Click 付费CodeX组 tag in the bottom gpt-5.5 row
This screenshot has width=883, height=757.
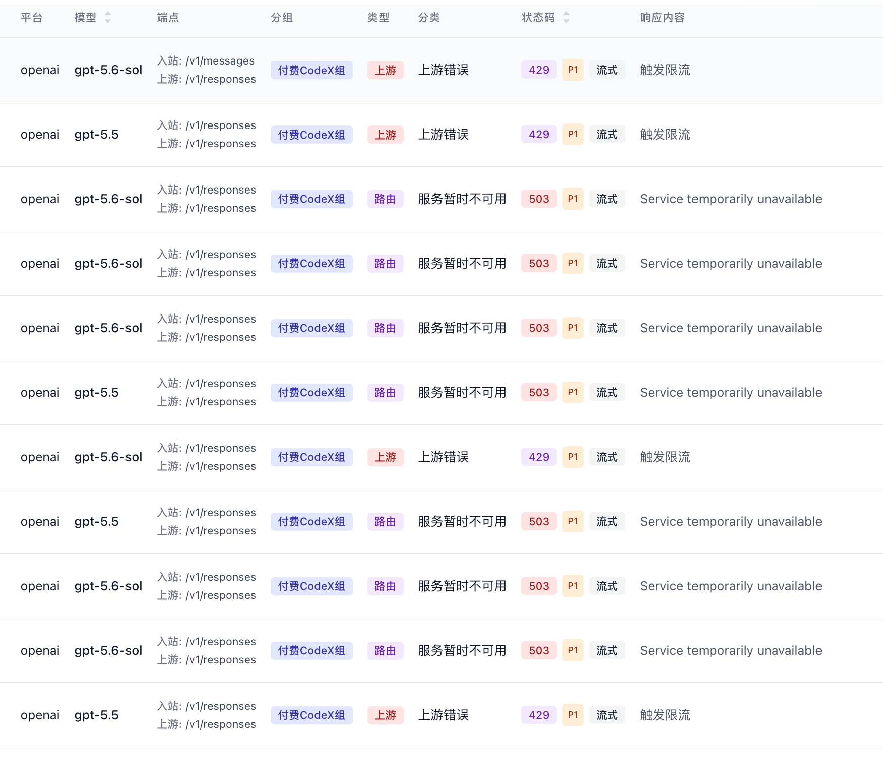311,715
